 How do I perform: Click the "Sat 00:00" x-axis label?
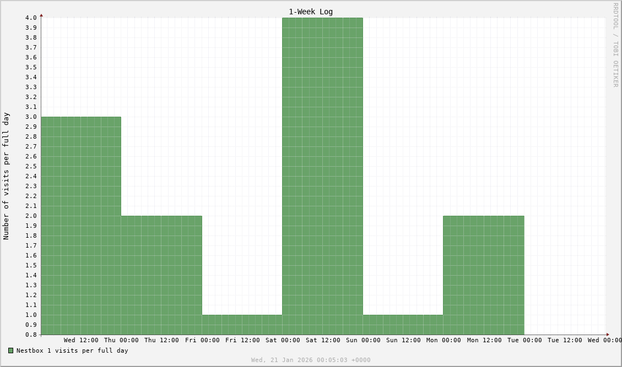coord(283,340)
